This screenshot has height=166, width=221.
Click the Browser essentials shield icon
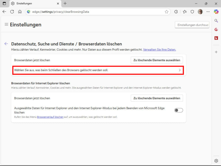pyautogui.click(x=193, y=12)
